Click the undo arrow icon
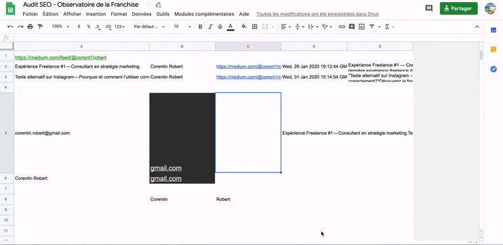Screen dimensions: 503x245 [x=11, y=27]
